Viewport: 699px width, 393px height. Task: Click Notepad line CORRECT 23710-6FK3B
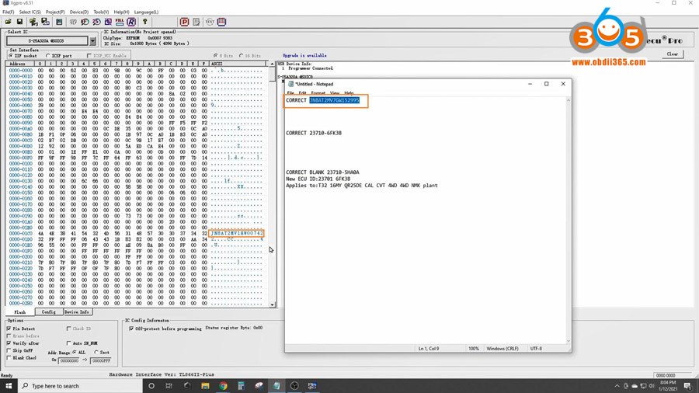(x=314, y=133)
